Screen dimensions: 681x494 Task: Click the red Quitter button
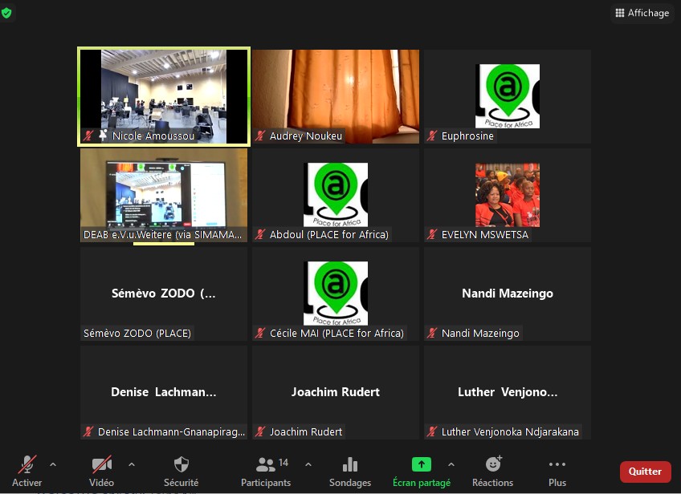pyautogui.click(x=645, y=472)
